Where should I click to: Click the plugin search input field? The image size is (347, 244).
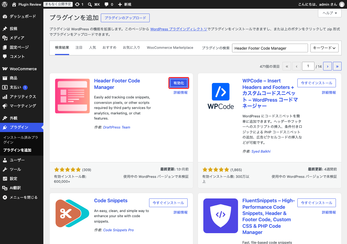(270, 48)
